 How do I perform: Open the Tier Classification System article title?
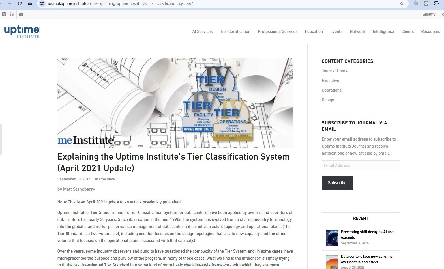(x=173, y=162)
